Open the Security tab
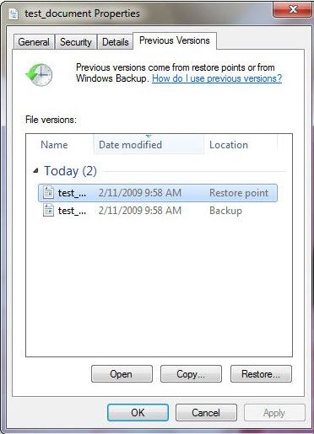314x434 pixels. [76, 42]
